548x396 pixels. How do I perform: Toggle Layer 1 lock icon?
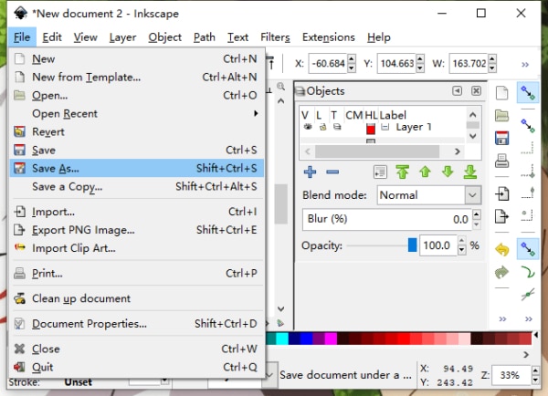(322, 127)
